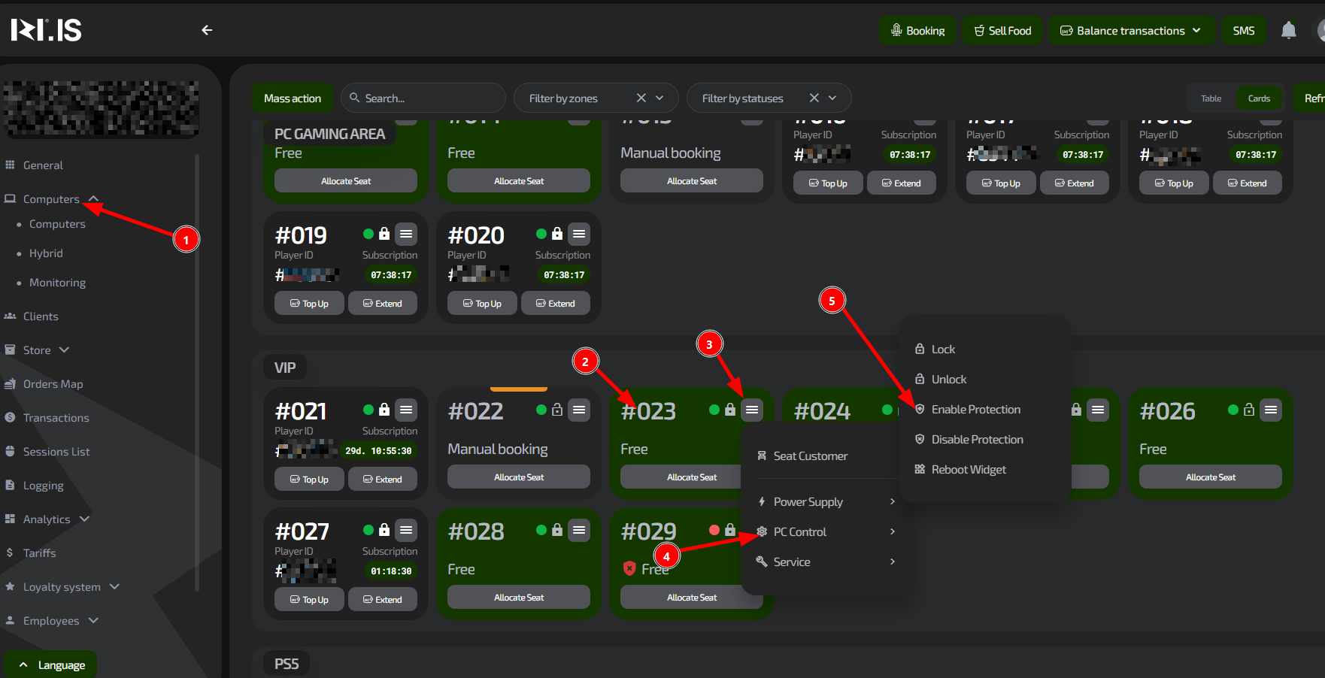Select Enable Protection from submenu
1325x678 pixels.
[975, 410]
